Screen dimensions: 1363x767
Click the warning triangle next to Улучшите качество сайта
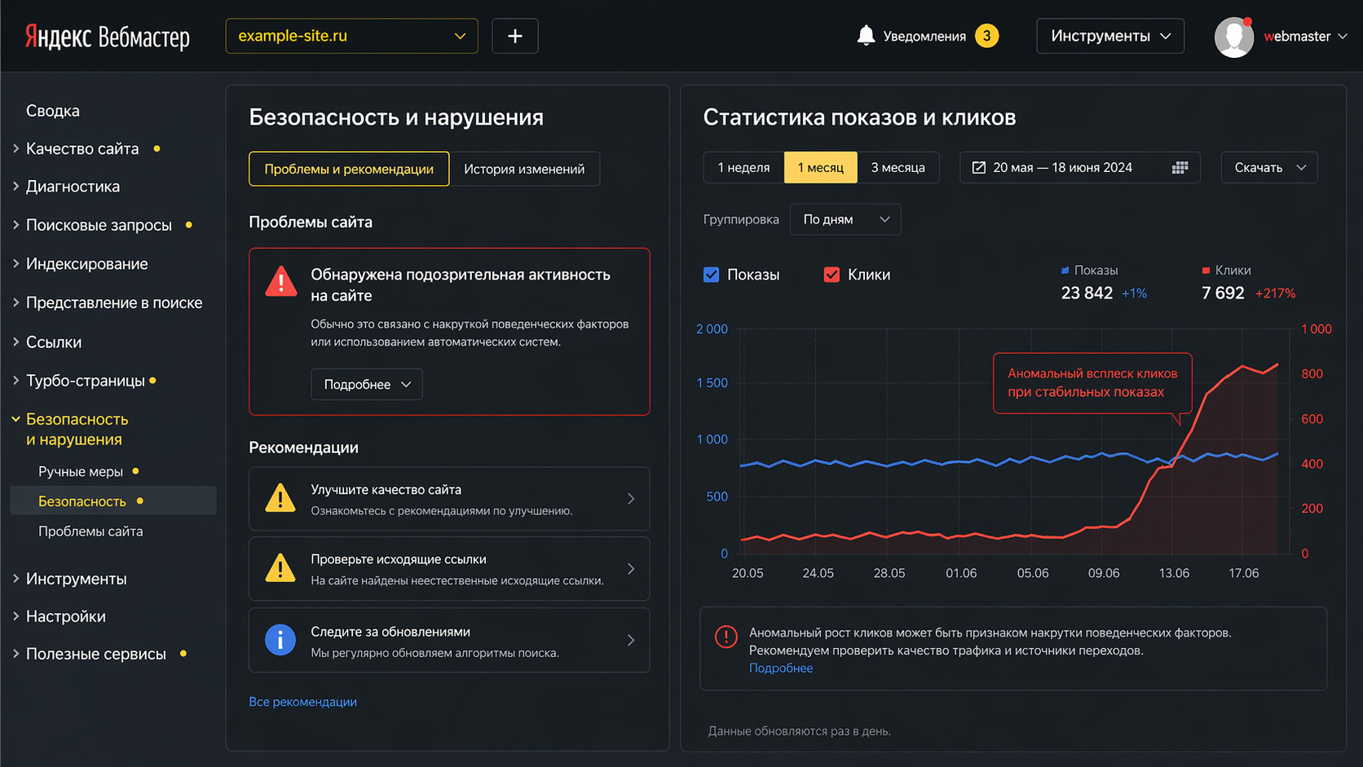click(x=280, y=498)
